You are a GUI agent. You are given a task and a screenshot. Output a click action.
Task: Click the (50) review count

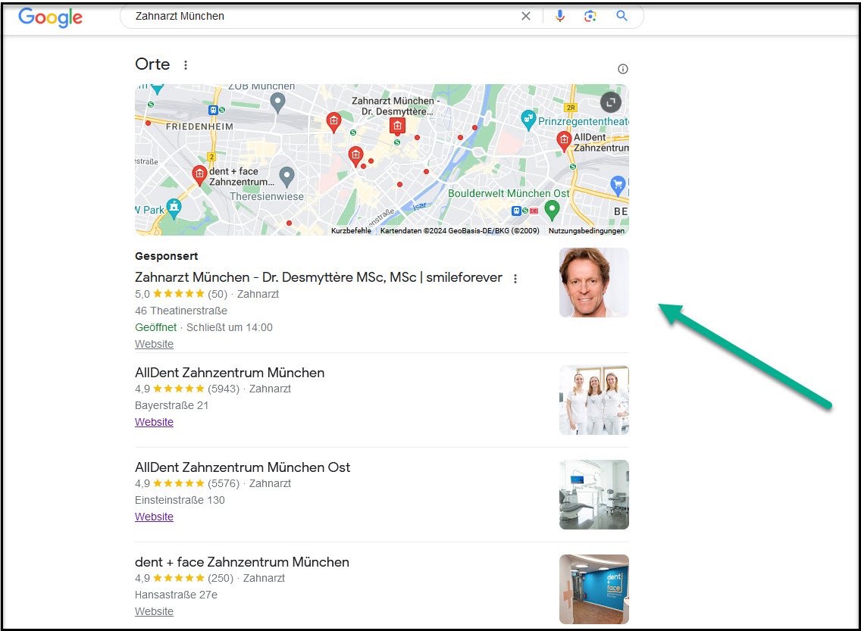(x=218, y=294)
